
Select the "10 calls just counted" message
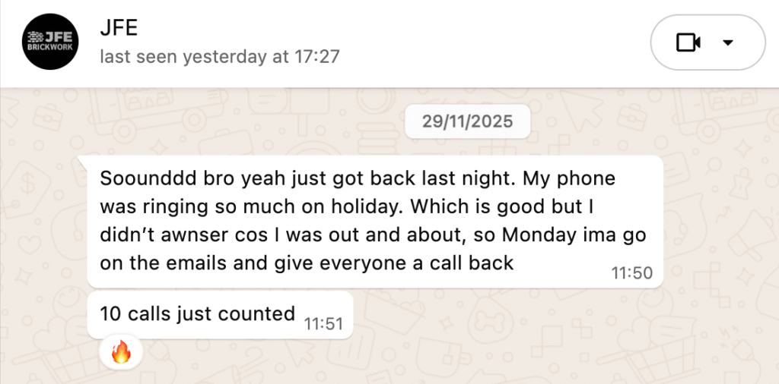coord(198,313)
